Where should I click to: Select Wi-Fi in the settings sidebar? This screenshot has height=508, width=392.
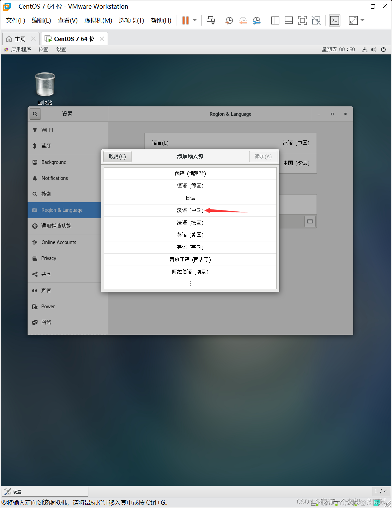tap(68, 130)
